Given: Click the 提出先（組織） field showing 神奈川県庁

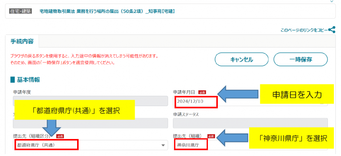Looking at the screenshot, I should [x=250, y=145].
